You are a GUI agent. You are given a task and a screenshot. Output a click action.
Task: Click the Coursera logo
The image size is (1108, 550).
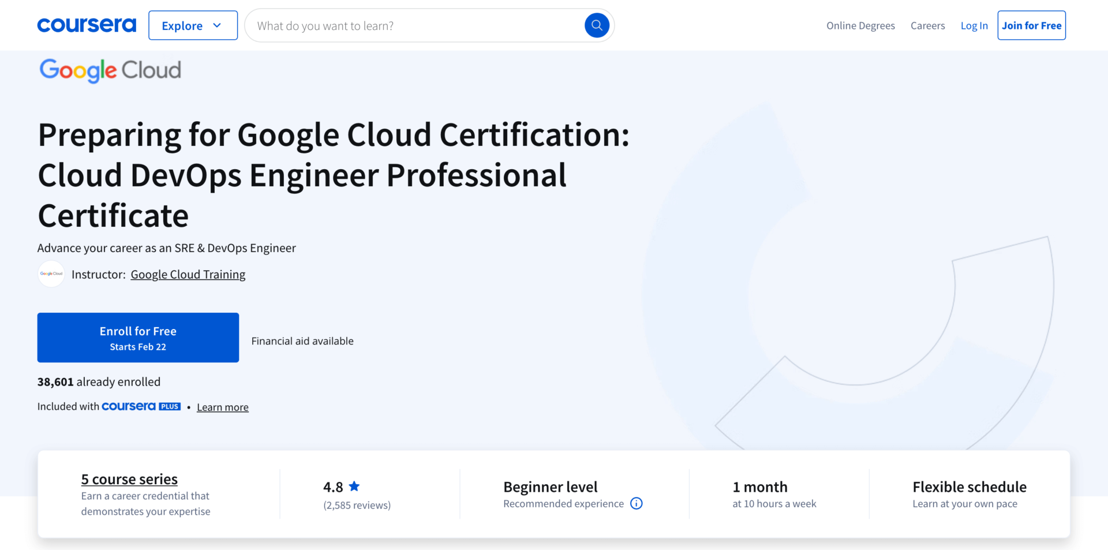[87, 25]
